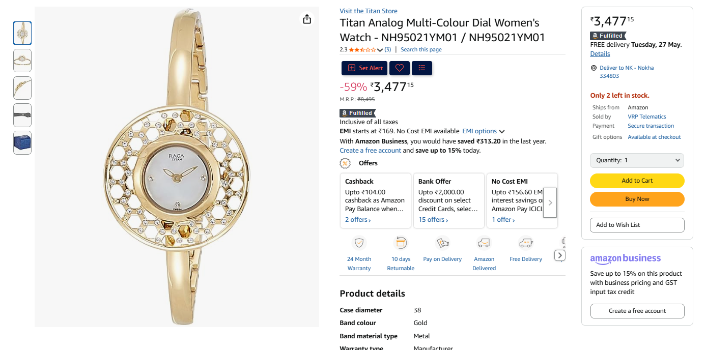706x350 pixels.
Task: Expand star rating breakdown chevron
Action: (x=380, y=50)
